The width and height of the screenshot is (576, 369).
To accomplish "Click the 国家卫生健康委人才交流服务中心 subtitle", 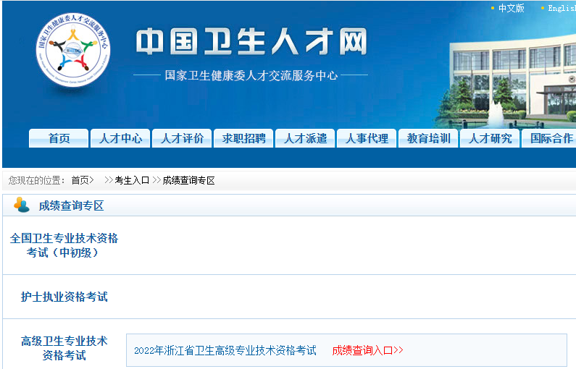I will [x=251, y=75].
